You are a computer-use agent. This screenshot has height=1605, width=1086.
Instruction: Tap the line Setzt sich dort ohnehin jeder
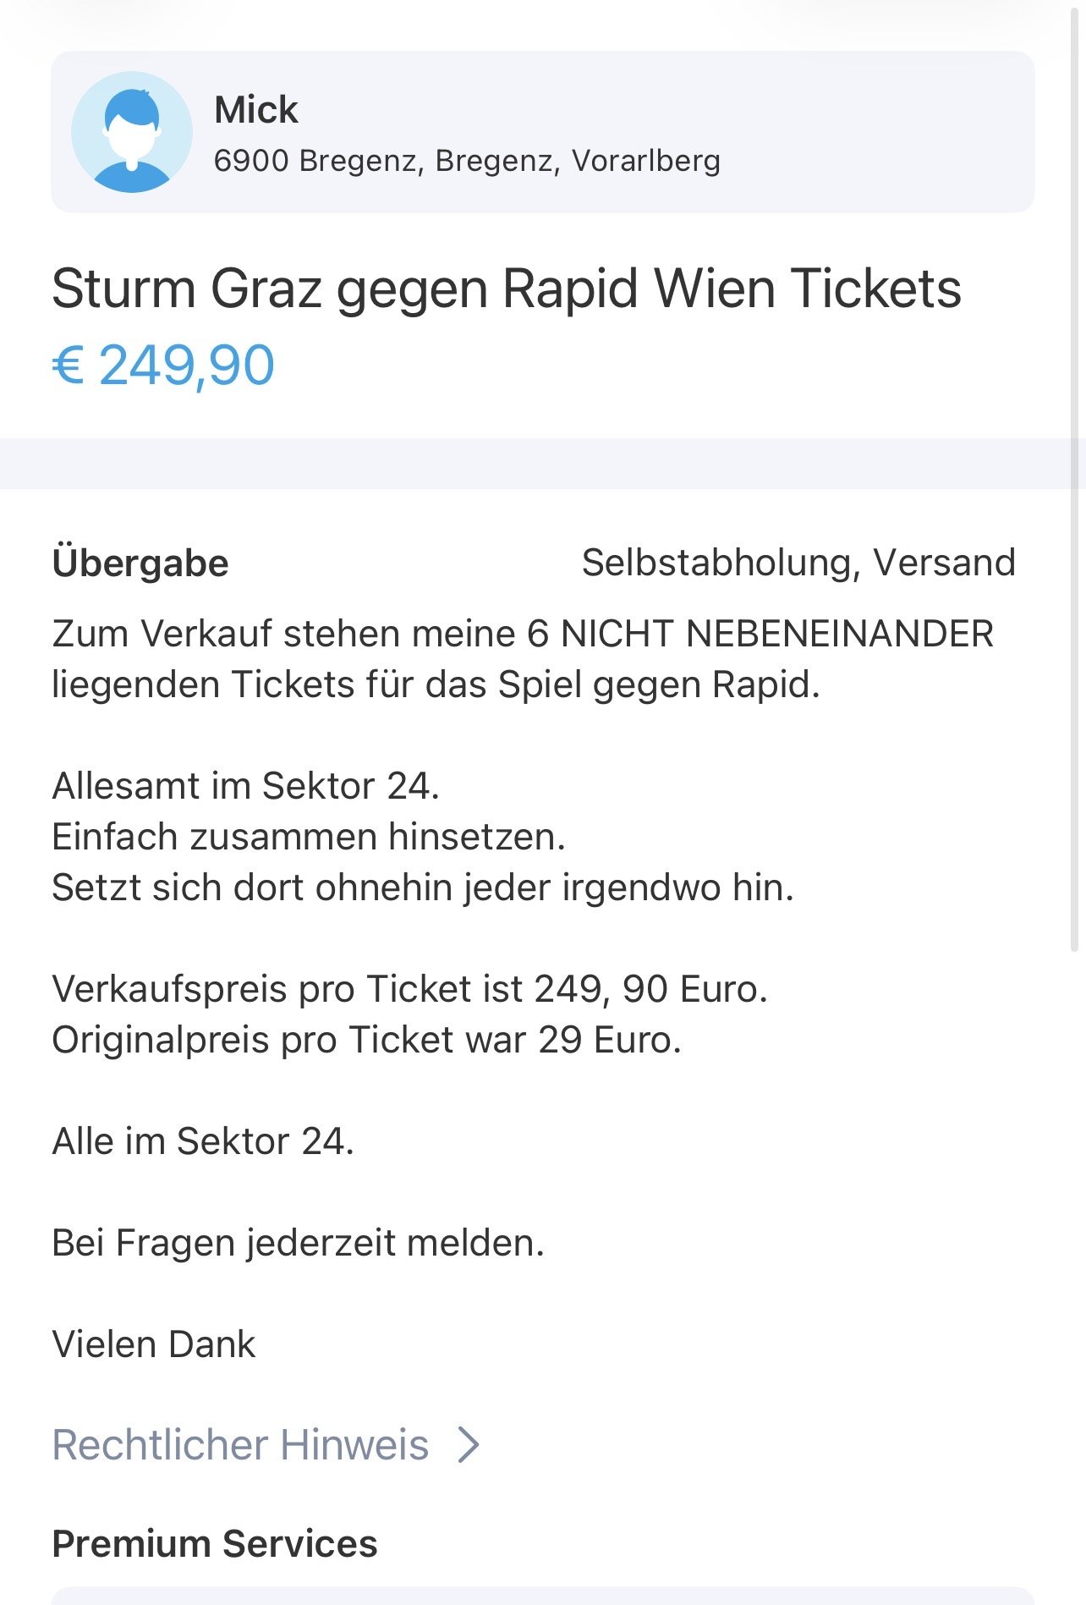tap(423, 888)
